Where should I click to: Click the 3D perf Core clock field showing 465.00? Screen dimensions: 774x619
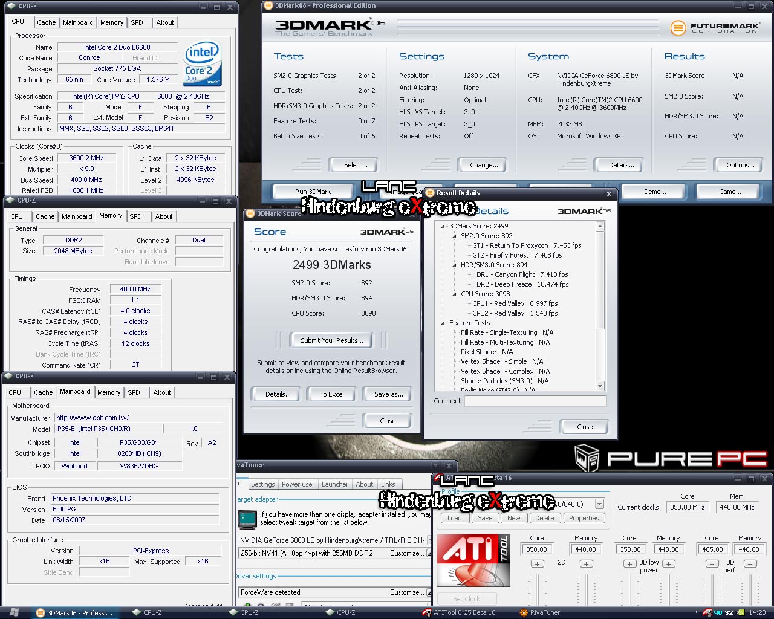click(x=712, y=549)
